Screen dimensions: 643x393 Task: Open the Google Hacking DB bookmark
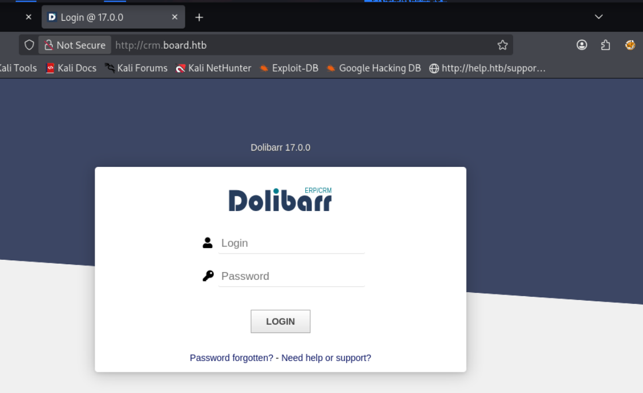tap(374, 68)
